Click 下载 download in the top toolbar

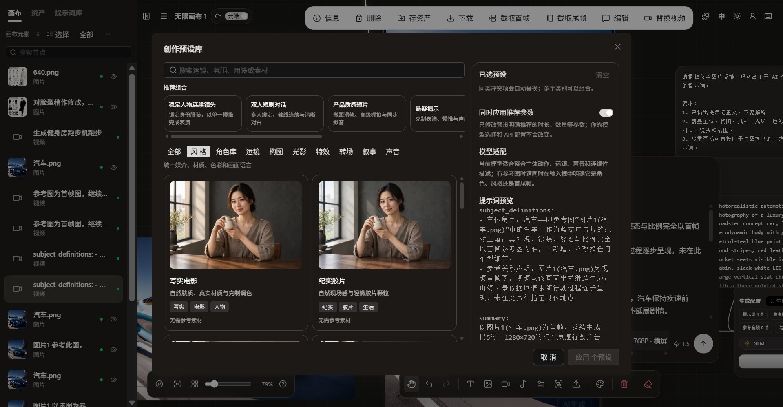coord(460,18)
